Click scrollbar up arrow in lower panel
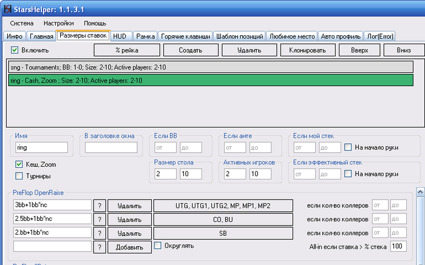 point(420,192)
